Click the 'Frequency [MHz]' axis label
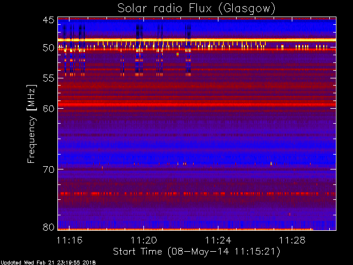Viewport: 353px width, 265px height. [x=31, y=124]
